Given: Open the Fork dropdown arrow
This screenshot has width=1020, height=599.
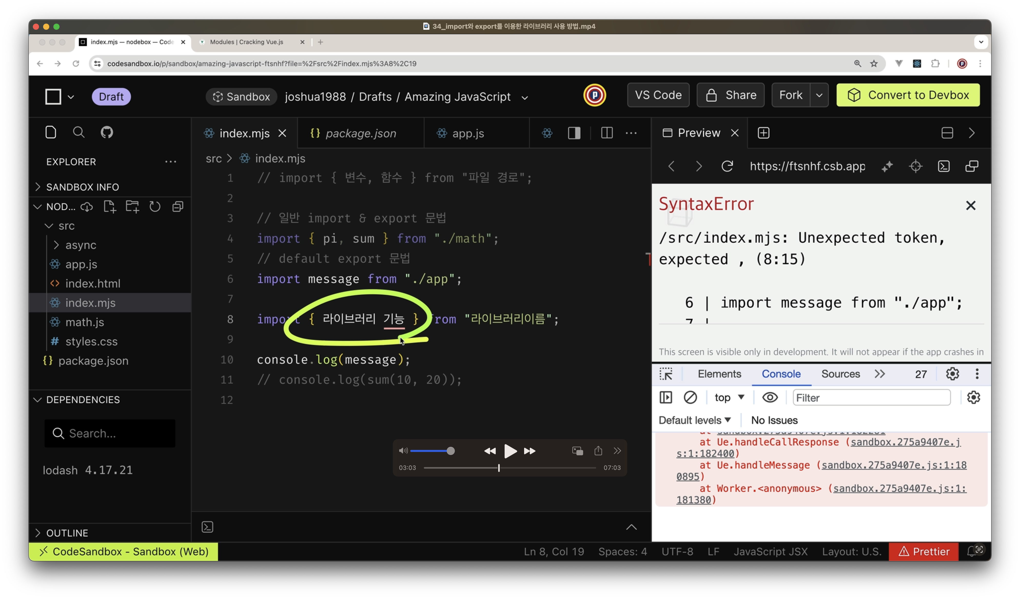Looking at the screenshot, I should point(819,95).
